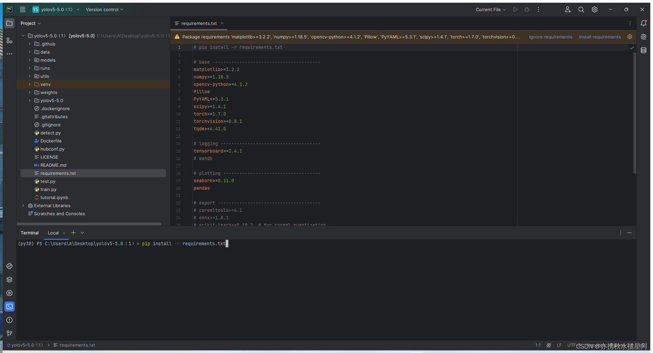The image size is (653, 353).
Task: Click Install requirements link
Action: point(600,37)
